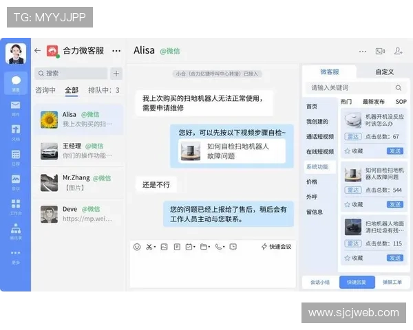413x330 pixels.
Task: Switch to the 最新发布 sort tab
Action: tap(374, 102)
